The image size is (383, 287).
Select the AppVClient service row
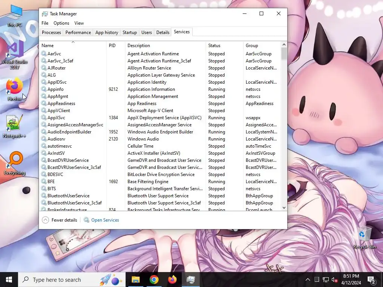coord(160,110)
